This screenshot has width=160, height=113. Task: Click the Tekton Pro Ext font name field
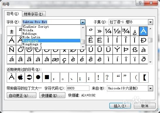51,22
